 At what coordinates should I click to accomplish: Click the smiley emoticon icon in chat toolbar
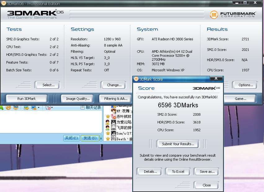8,107
